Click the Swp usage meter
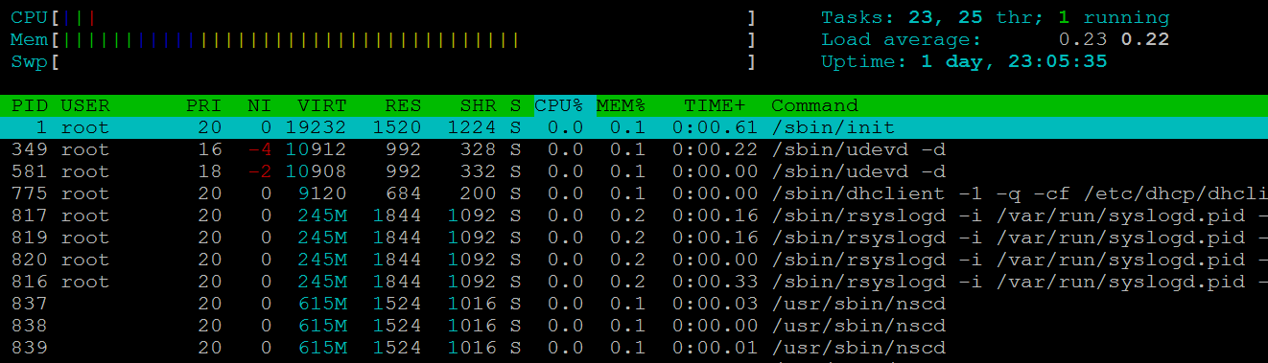The image size is (1268, 363). tap(384, 61)
